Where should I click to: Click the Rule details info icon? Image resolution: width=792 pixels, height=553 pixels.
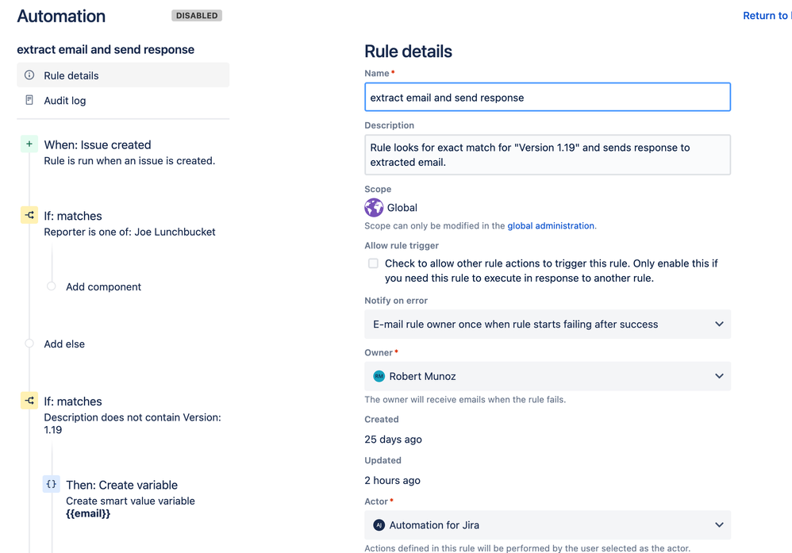pyautogui.click(x=29, y=75)
